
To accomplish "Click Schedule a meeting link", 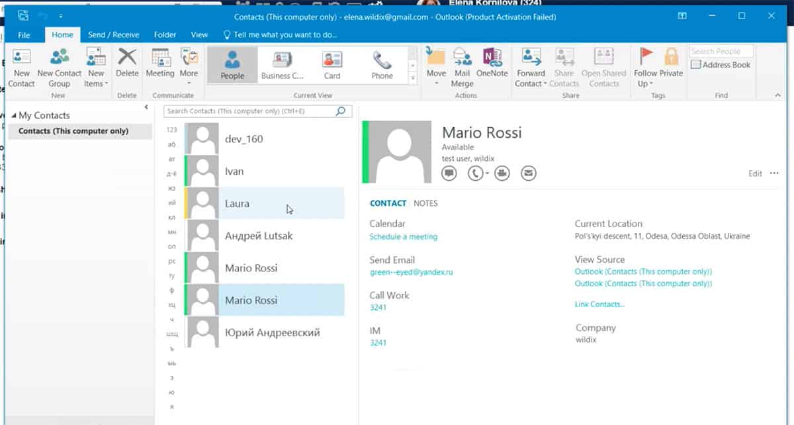I will tap(403, 236).
